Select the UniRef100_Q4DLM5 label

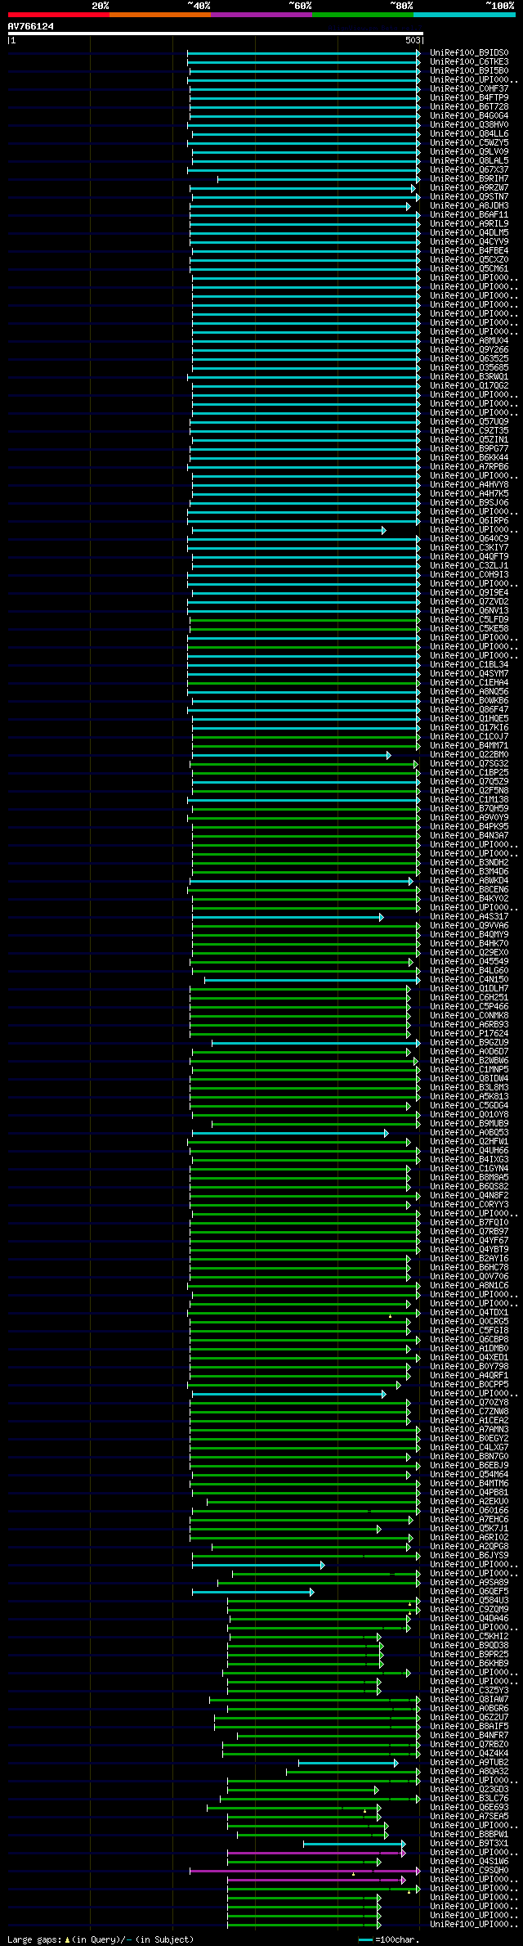coord(469,232)
